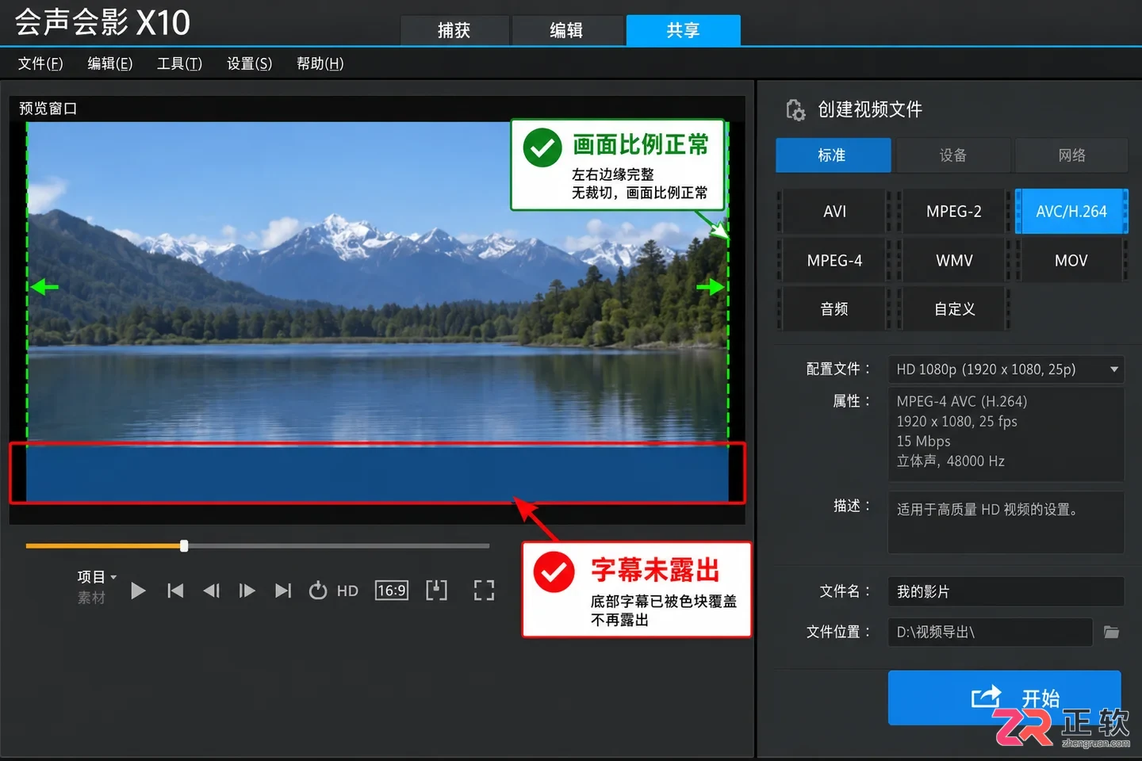Click the 属性 properties info box
Image resolution: width=1142 pixels, height=761 pixels.
(1006, 433)
